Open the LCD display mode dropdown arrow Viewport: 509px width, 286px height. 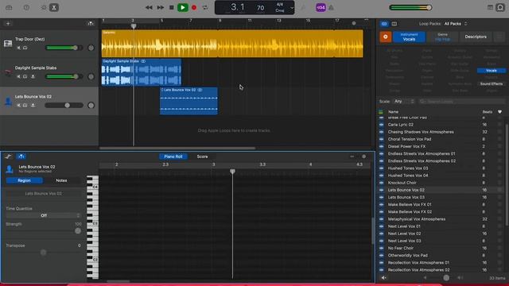pos(292,8)
